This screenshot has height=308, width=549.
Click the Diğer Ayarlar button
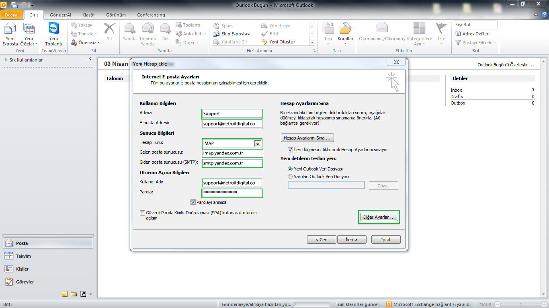click(379, 217)
